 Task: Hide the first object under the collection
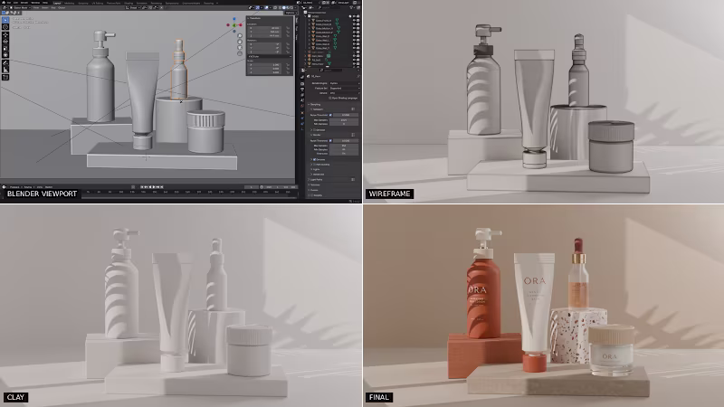[x=354, y=20]
